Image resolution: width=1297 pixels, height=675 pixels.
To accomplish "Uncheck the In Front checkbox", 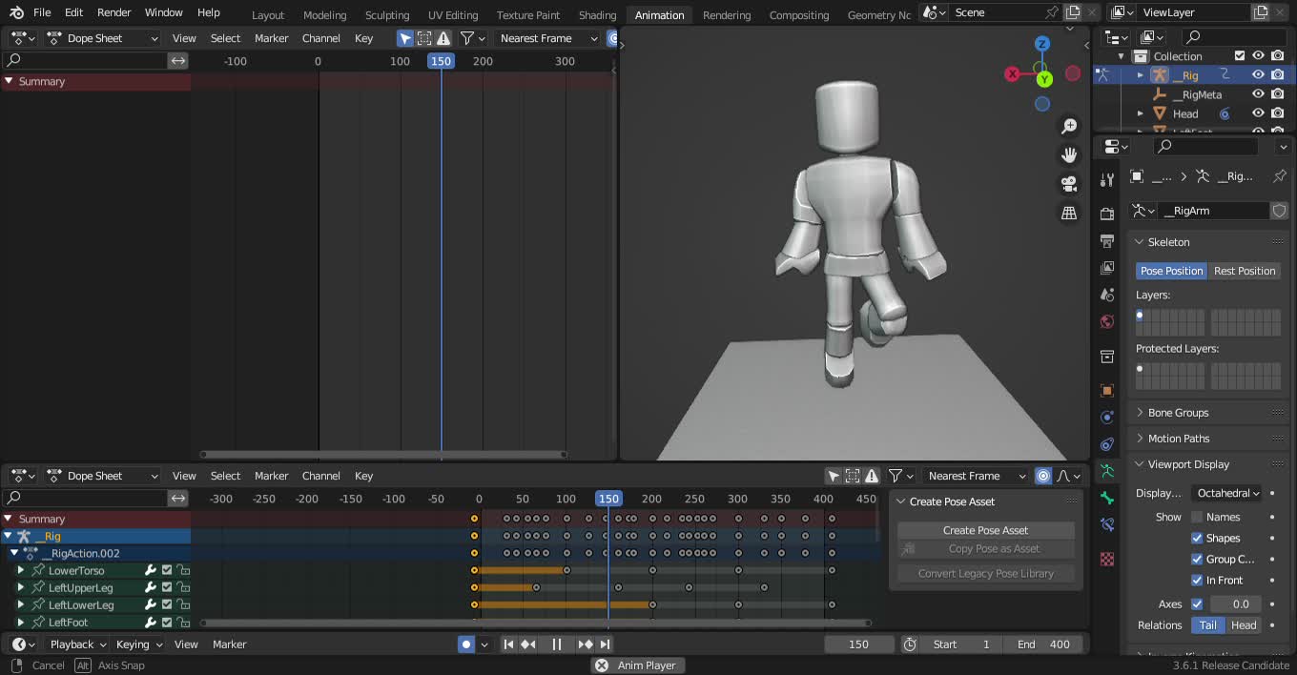I will click(1197, 580).
